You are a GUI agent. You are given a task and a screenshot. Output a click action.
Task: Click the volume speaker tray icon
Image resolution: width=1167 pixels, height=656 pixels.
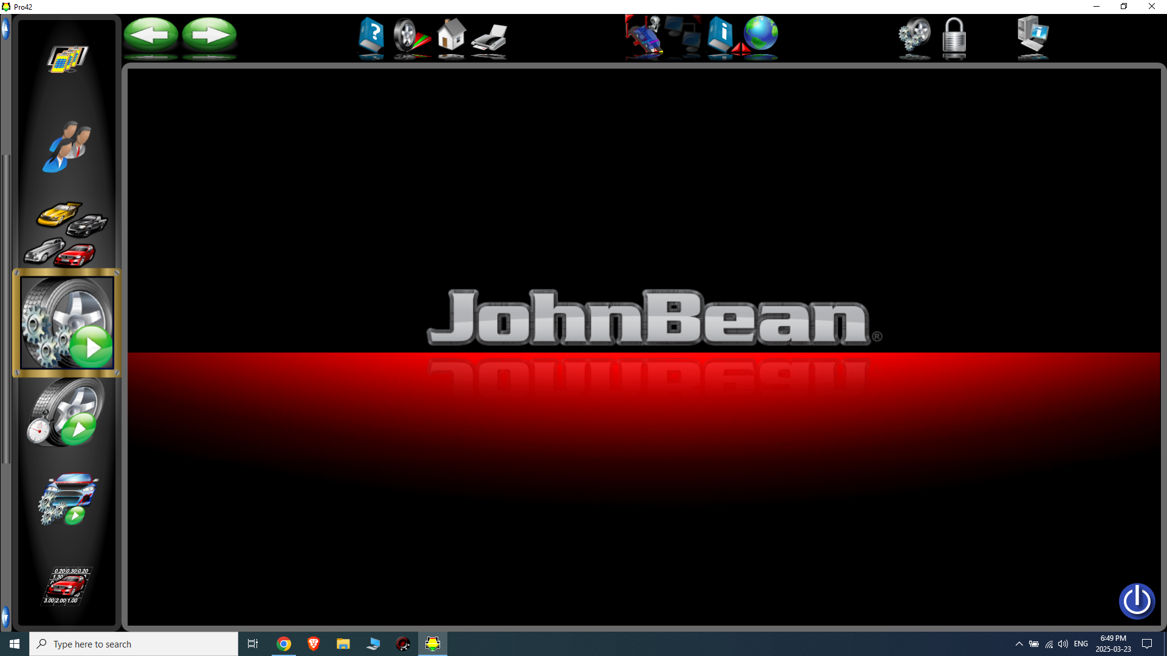click(x=1063, y=644)
